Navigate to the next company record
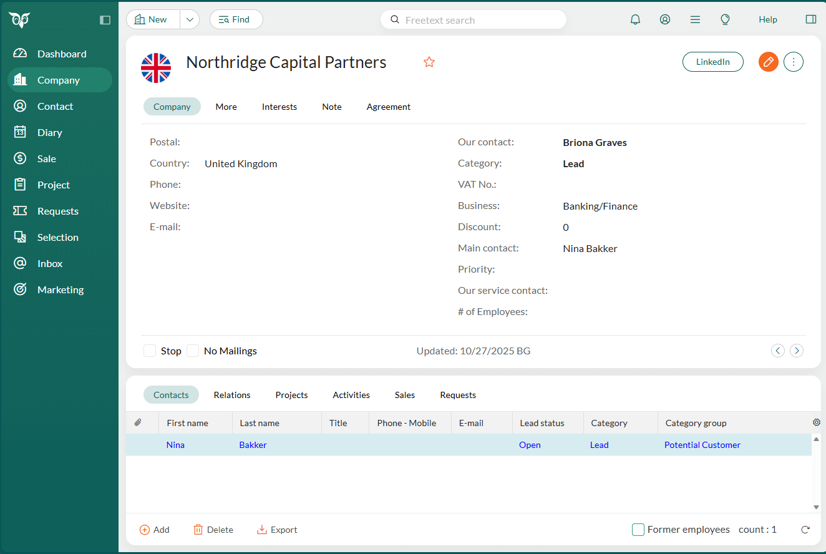This screenshot has height=554, width=826. [797, 351]
